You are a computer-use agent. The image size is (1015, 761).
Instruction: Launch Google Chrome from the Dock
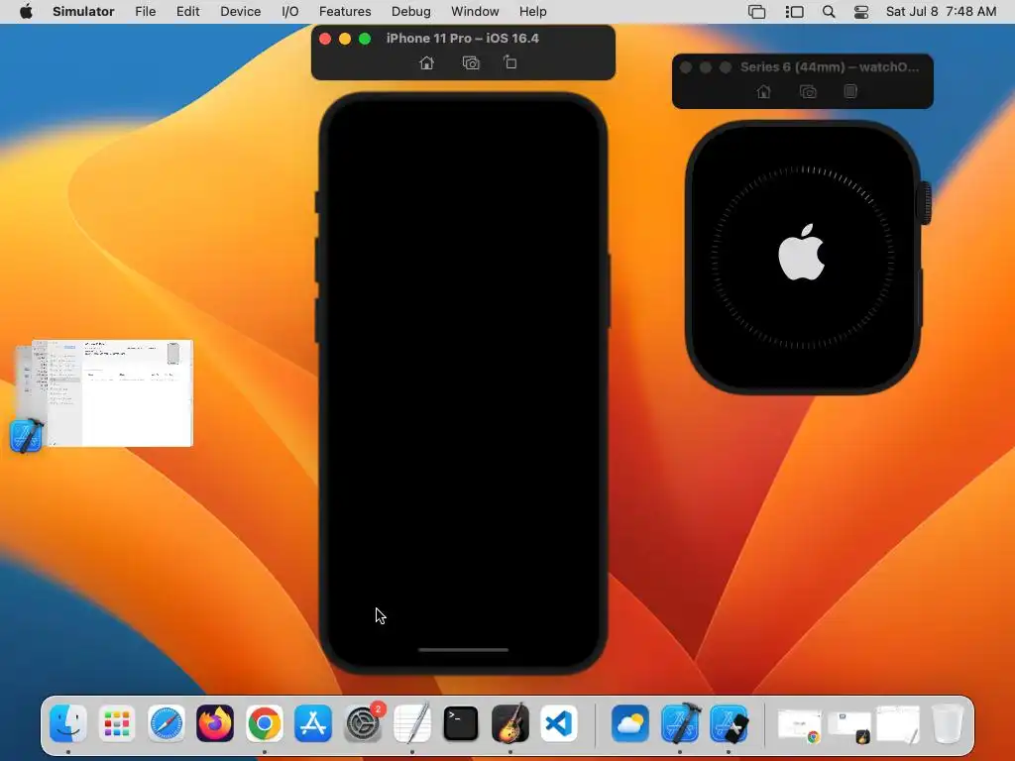pos(264,722)
